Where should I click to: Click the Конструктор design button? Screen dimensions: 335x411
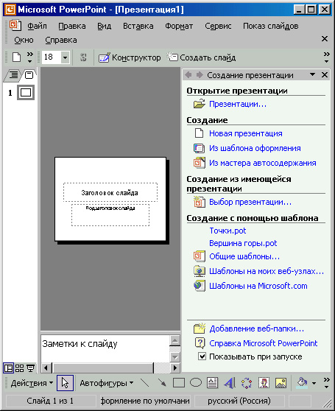pos(130,57)
